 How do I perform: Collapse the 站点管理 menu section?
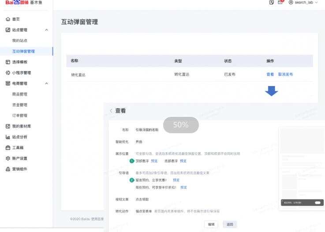pos(47,30)
